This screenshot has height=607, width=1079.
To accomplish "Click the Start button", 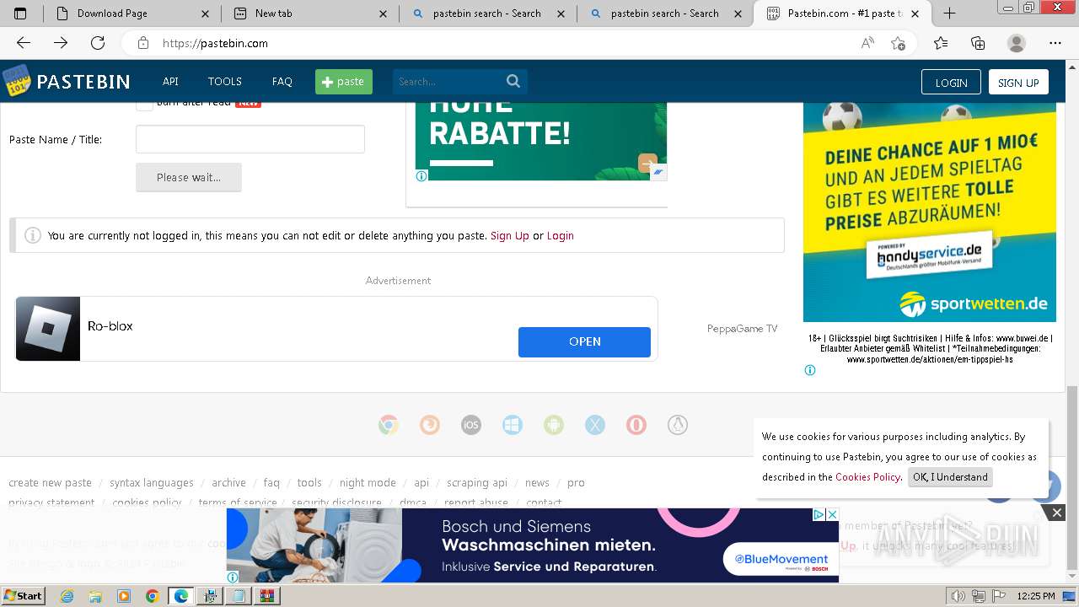I will pos(23,596).
